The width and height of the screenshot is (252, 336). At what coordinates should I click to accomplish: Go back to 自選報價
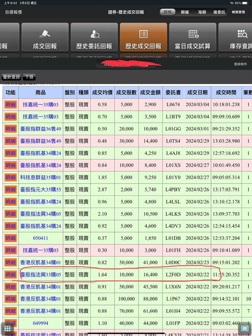tap(14, 12)
